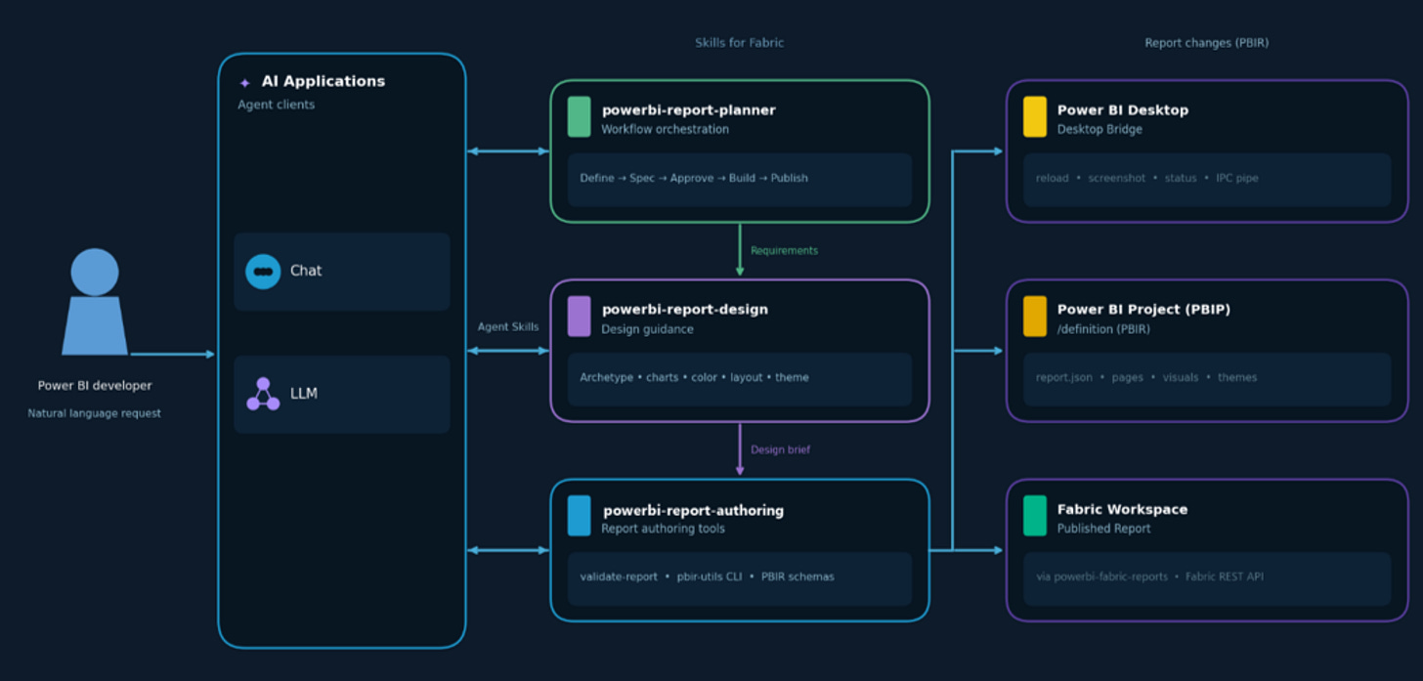This screenshot has height=681, width=1423.
Task: Click the Published Report subtitle
Action: [x=1104, y=529]
